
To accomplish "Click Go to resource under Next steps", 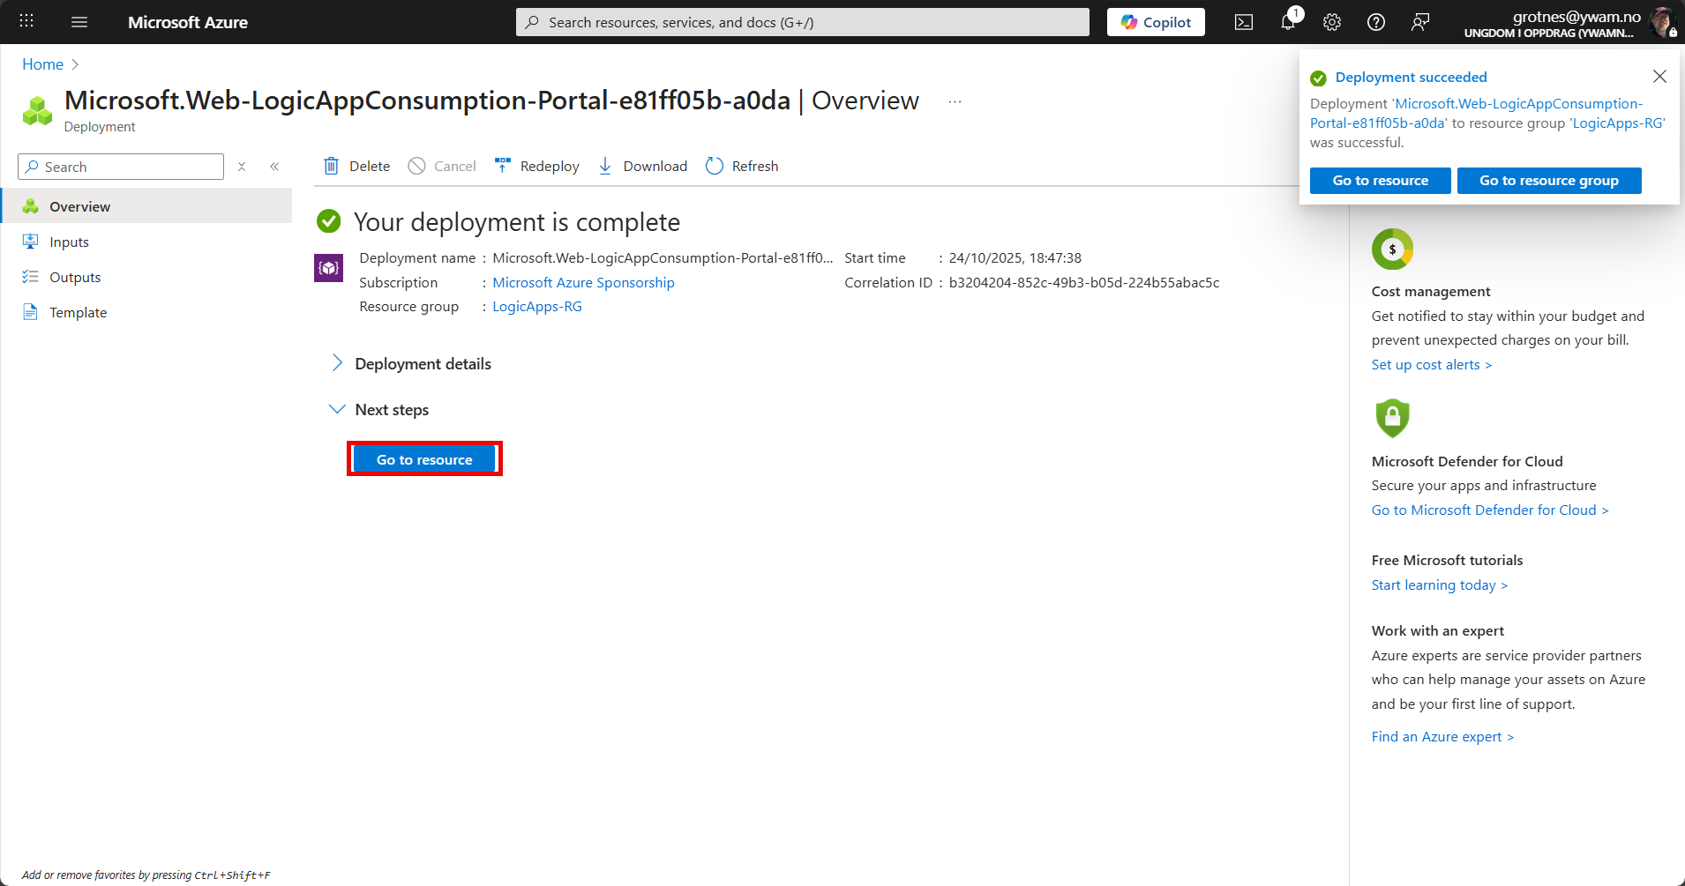I will click(424, 459).
